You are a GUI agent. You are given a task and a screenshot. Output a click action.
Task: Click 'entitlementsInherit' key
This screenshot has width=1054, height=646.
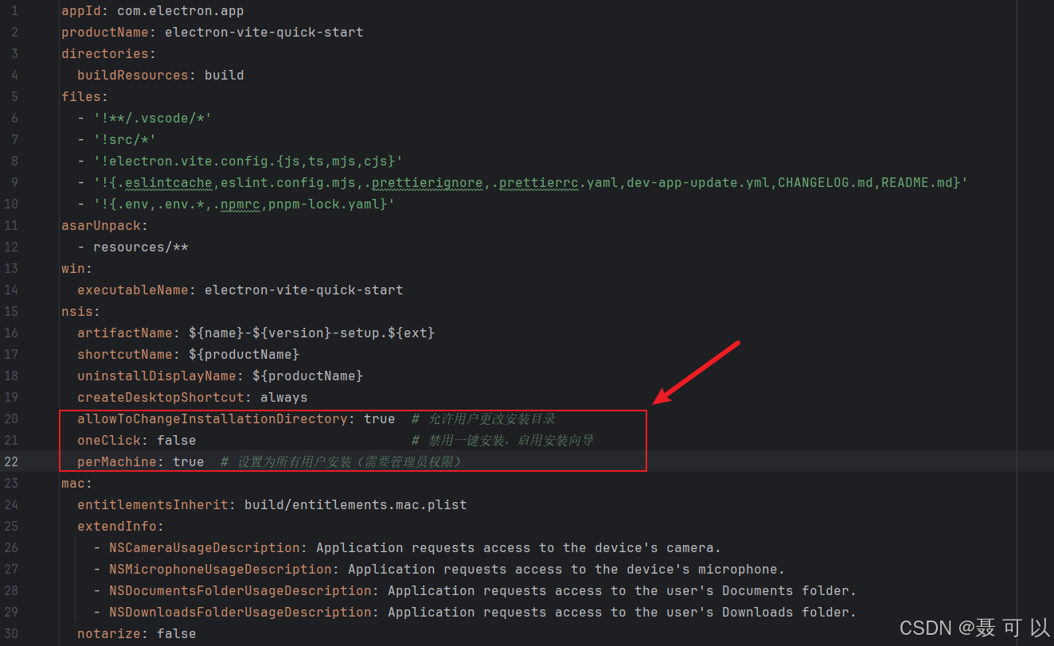point(153,505)
